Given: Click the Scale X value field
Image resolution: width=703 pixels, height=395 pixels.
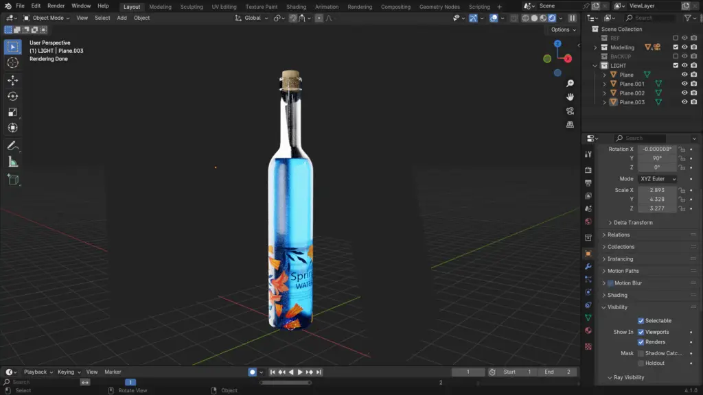Looking at the screenshot, I should click(x=657, y=190).
